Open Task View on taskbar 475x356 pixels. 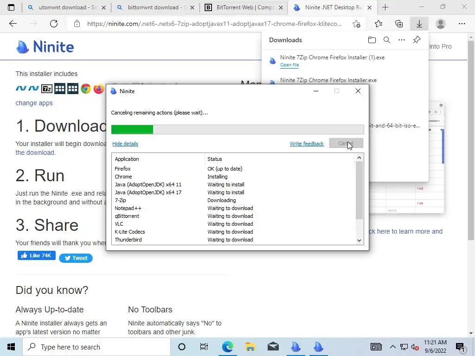coord(204,347)
